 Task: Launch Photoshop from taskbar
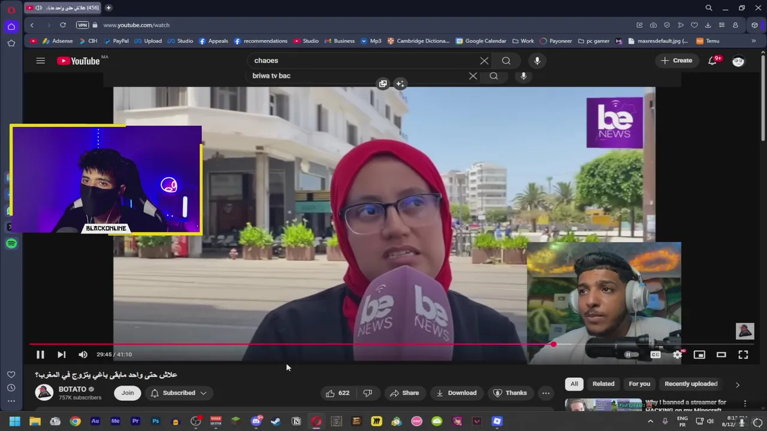pos(156,421)
